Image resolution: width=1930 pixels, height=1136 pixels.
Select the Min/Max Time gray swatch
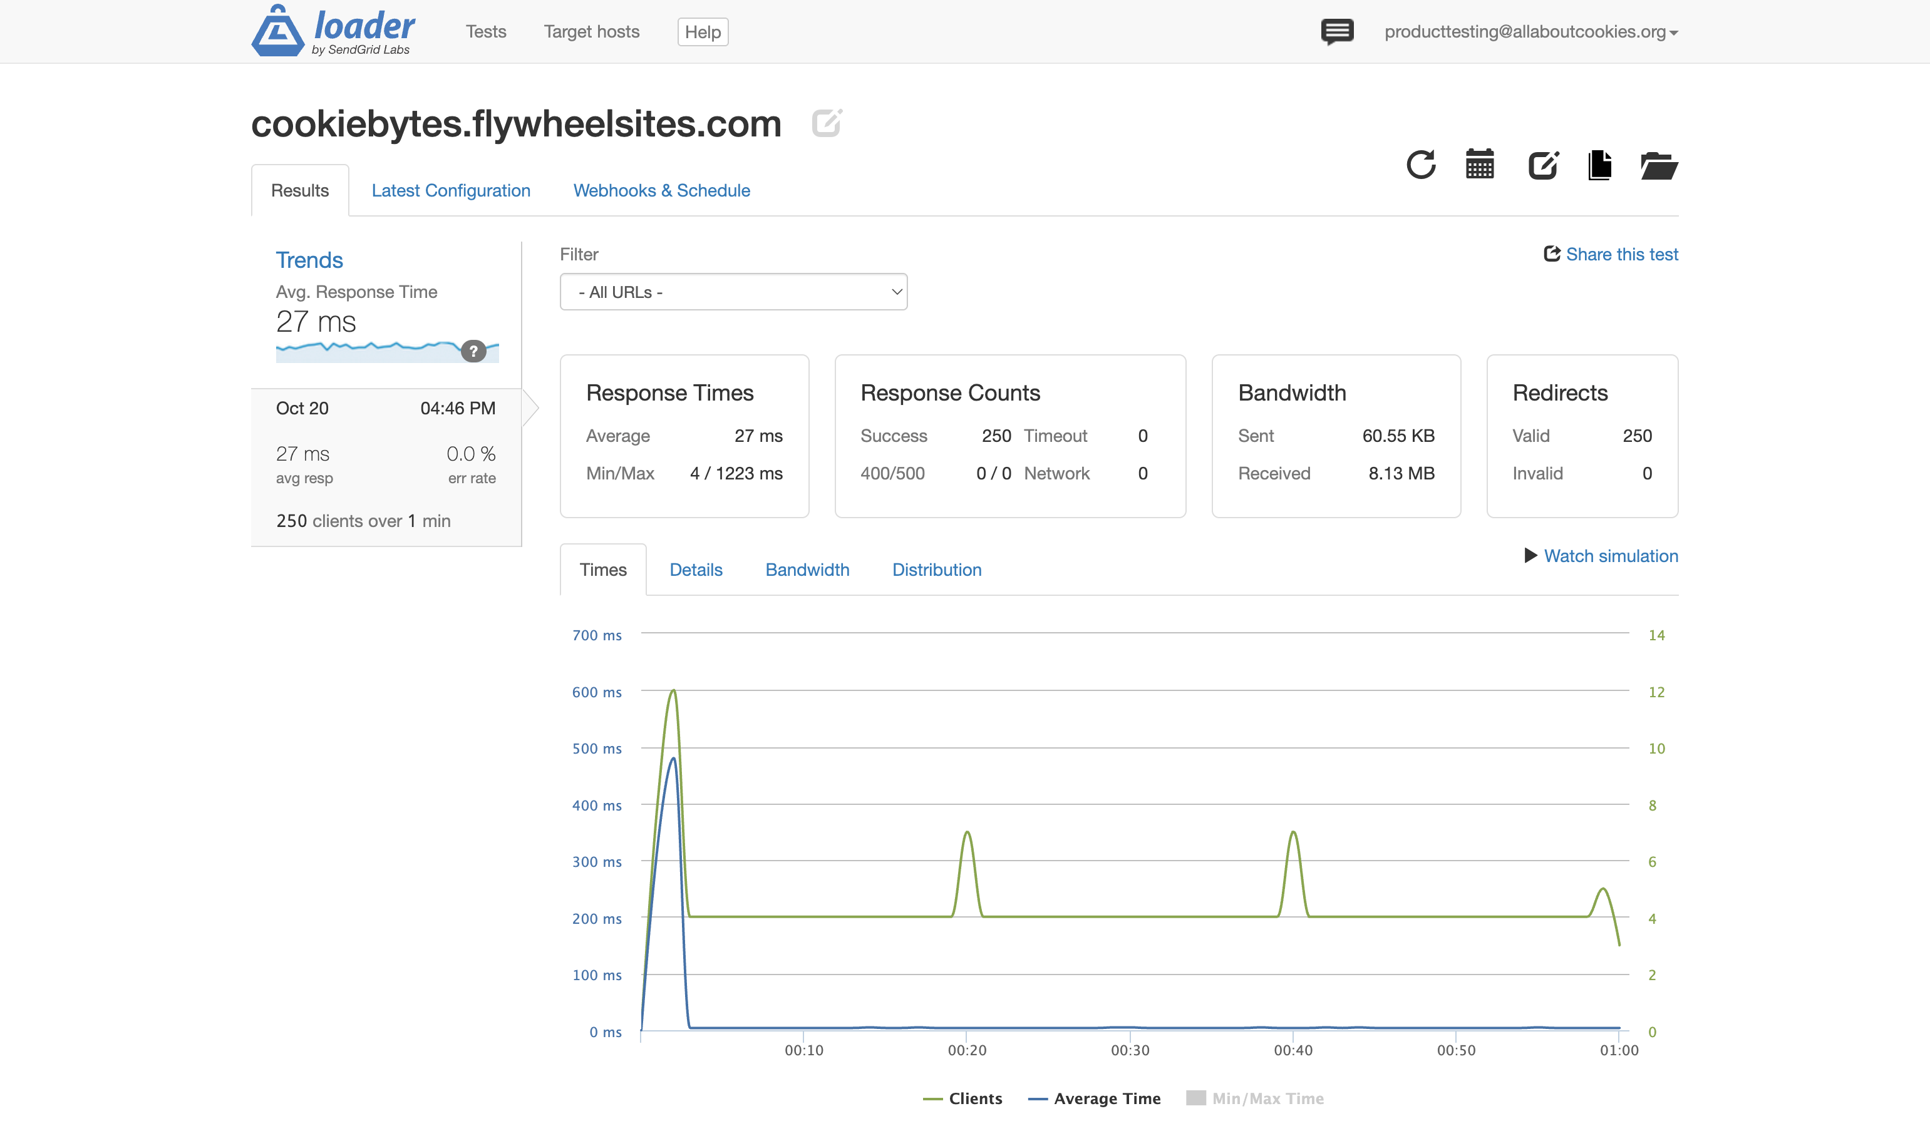coord(1196,1098)
